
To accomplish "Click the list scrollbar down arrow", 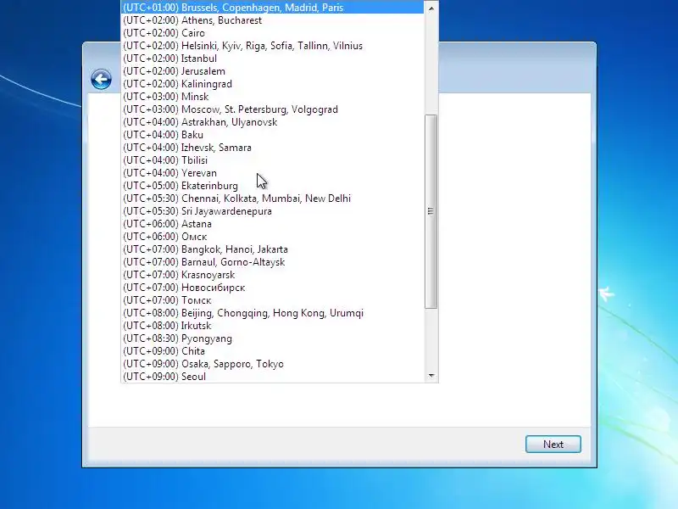I will pos(431,376).
